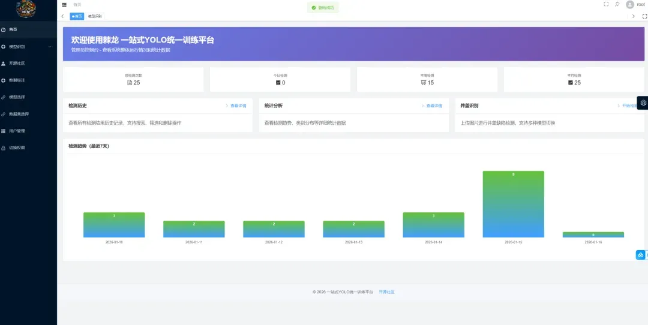Click the copyright text in the footer
648x325 pixels.
click(343, 292)
